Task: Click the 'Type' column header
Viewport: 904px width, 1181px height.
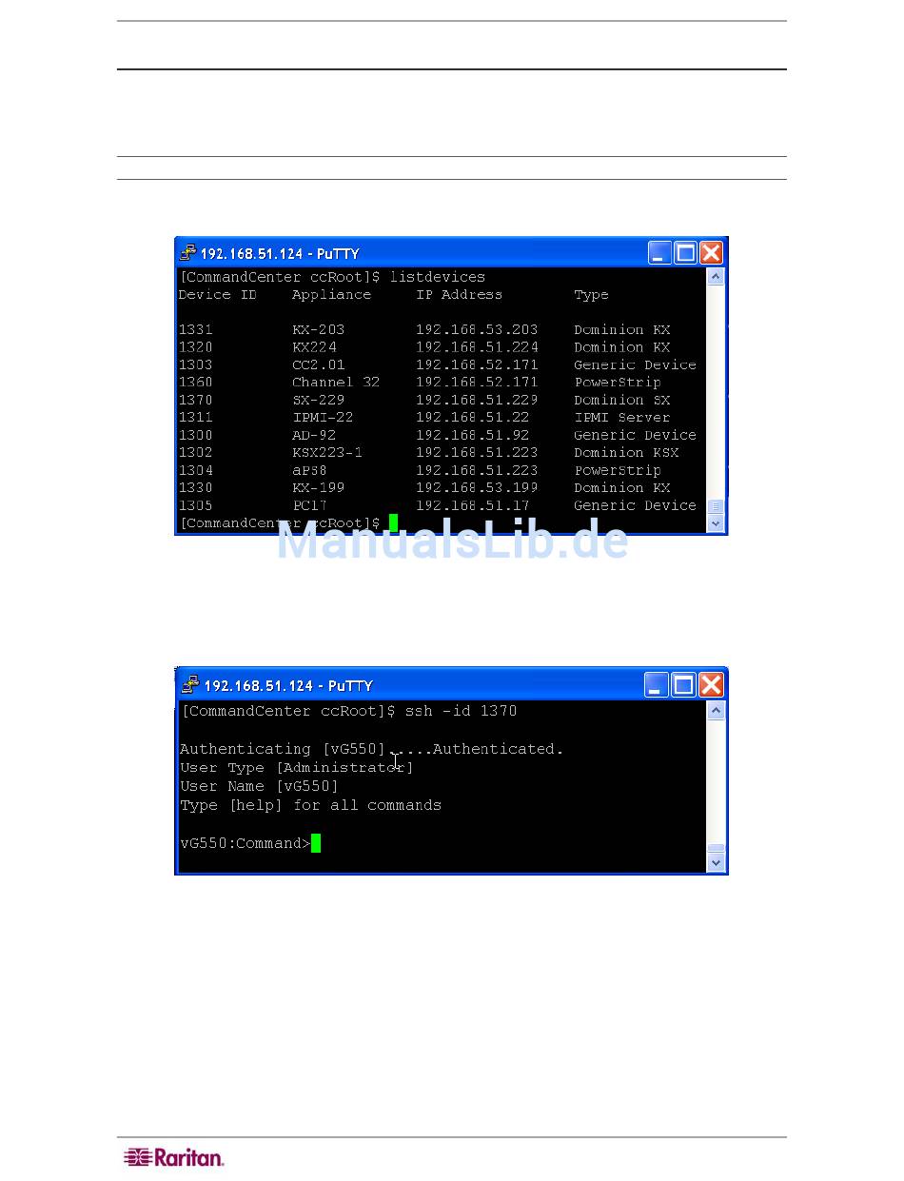Action: coord(591,295)
